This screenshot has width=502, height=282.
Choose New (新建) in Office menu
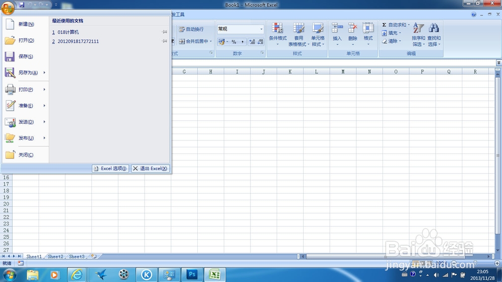point(25,24)
